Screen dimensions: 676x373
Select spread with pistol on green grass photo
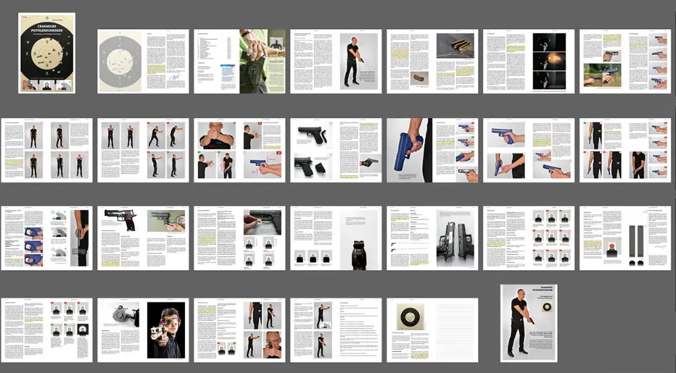(625, 61)
